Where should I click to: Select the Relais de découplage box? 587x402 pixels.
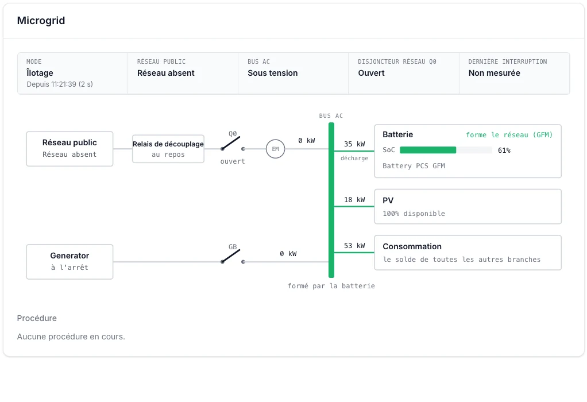(168, 149)
